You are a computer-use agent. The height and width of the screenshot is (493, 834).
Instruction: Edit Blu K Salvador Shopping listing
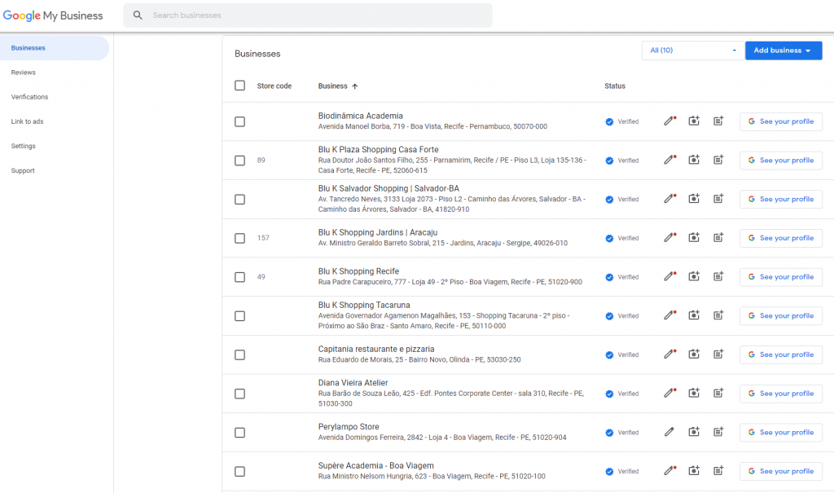coord(669,199)
